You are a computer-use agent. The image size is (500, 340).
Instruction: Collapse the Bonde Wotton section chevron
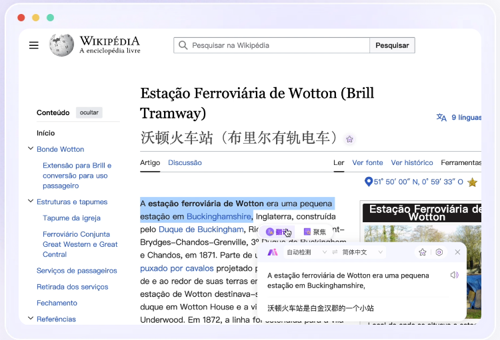[x=31, y=148]
